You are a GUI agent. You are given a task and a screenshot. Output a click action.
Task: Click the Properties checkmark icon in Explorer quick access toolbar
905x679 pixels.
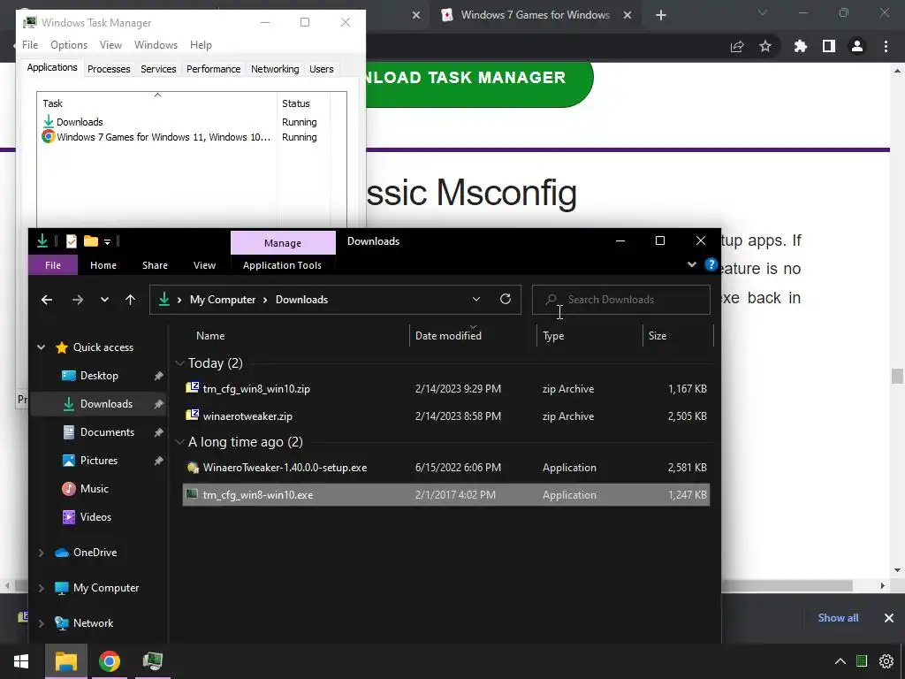[x=71, y=240]
